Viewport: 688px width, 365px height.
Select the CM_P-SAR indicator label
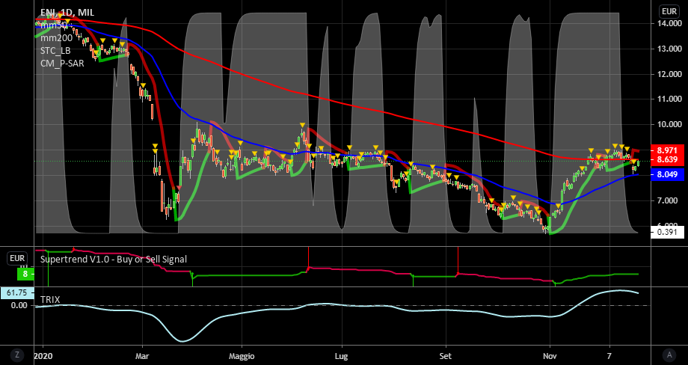(x=62, y=63)
